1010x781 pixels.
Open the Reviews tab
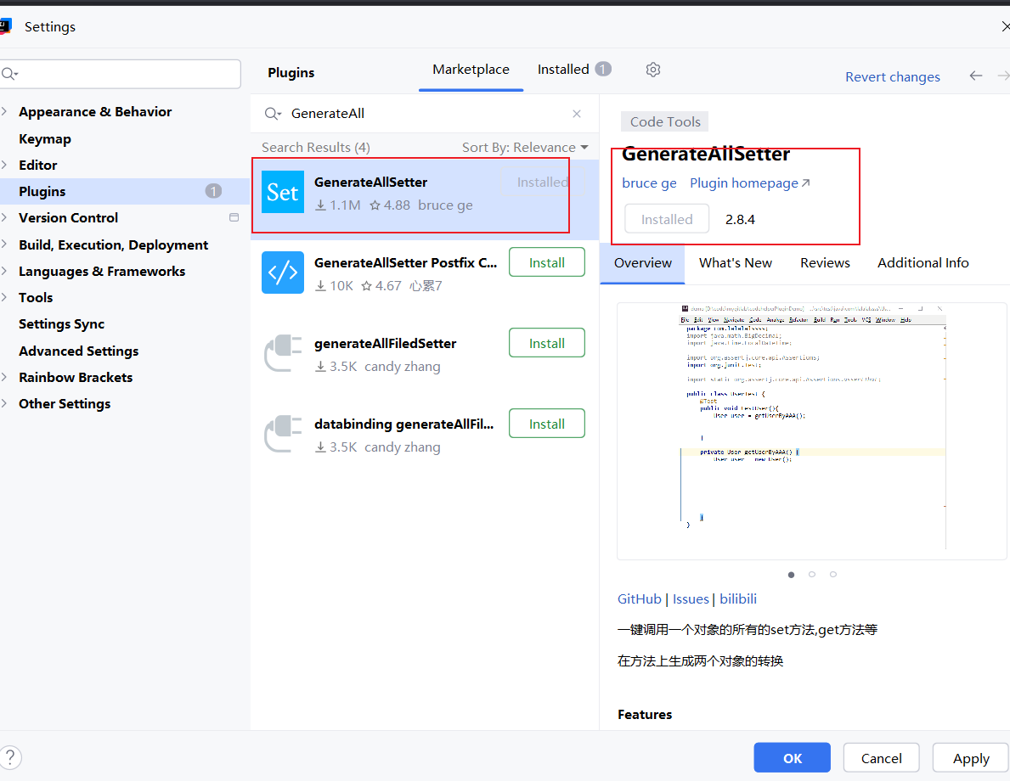point(825,262)
